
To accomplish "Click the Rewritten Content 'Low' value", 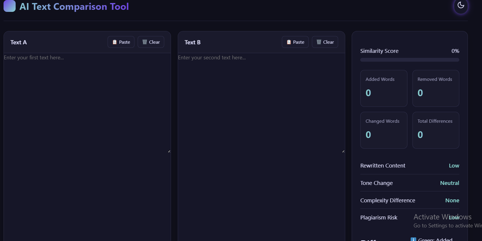I will tap(454, 166).
